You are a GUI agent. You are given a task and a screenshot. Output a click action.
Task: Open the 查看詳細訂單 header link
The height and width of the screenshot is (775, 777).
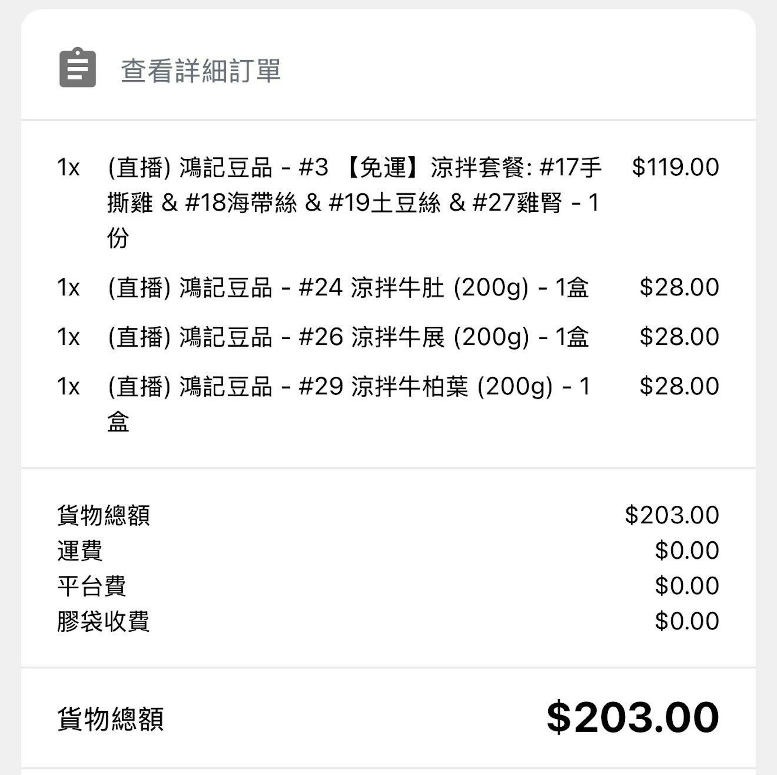click(x=201, y=71)
